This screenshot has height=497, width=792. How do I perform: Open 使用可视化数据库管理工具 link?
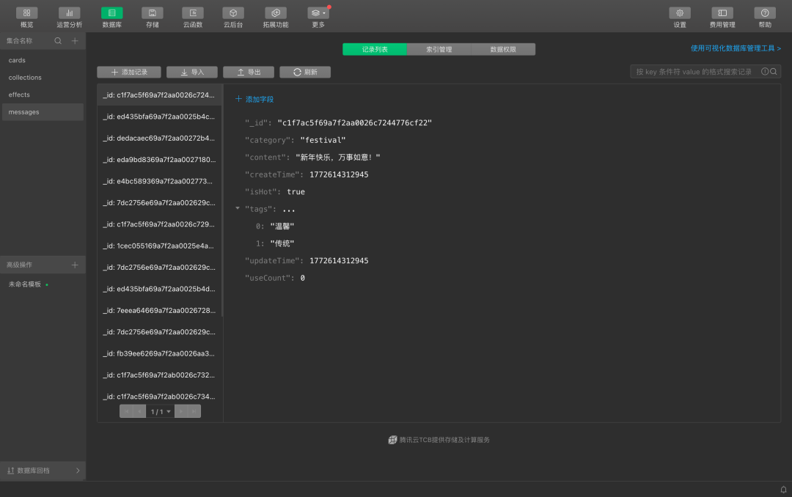click(736, 48)
